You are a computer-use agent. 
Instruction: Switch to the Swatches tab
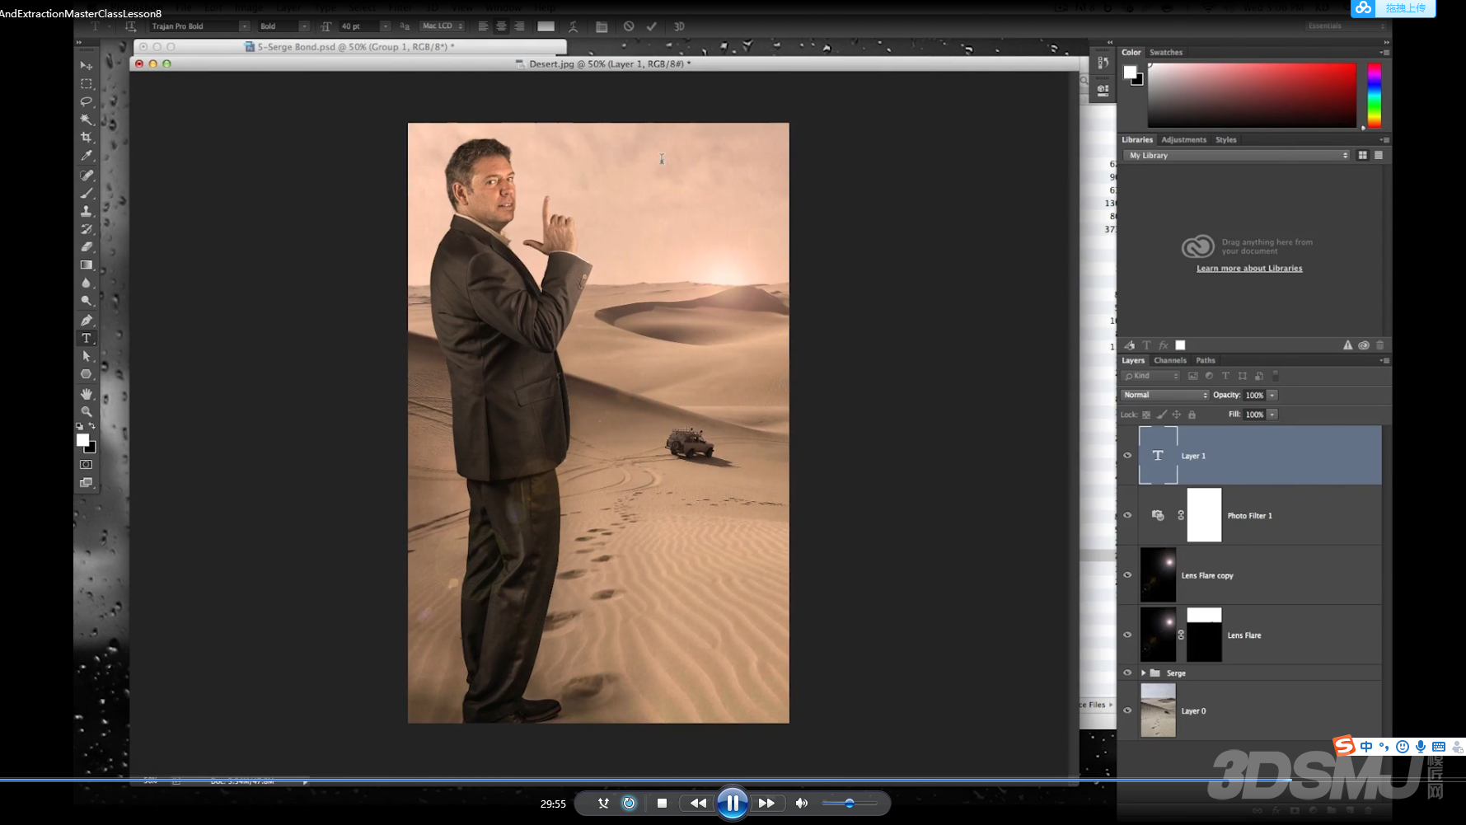pyautogui.click(x=1166, y=52)
